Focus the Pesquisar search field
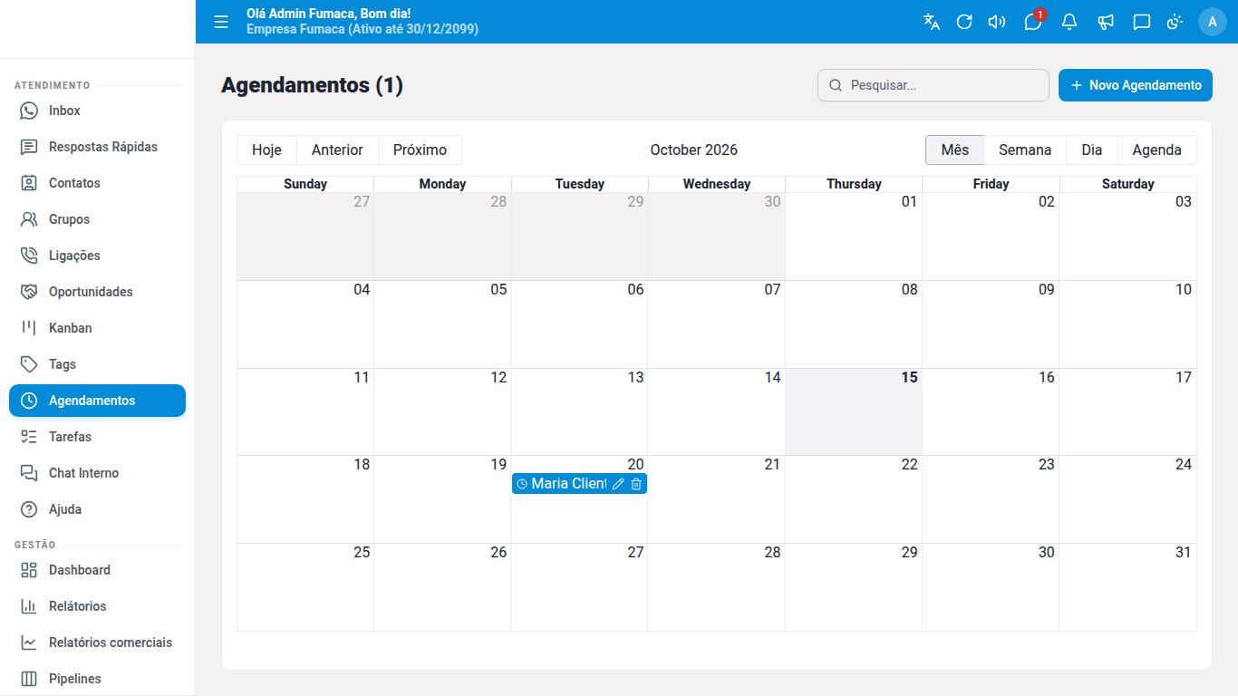1238x696 pixels. [x=933, y=85]
